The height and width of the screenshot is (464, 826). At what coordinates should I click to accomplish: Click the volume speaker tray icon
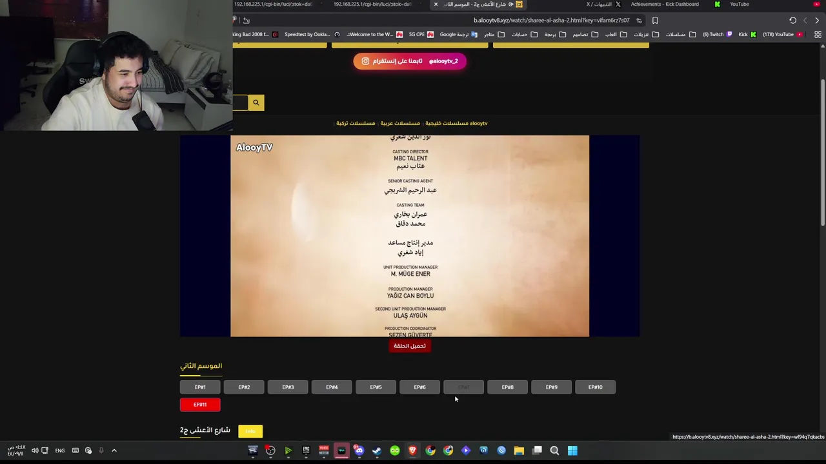pyautogui.click(x=35, y=450)
